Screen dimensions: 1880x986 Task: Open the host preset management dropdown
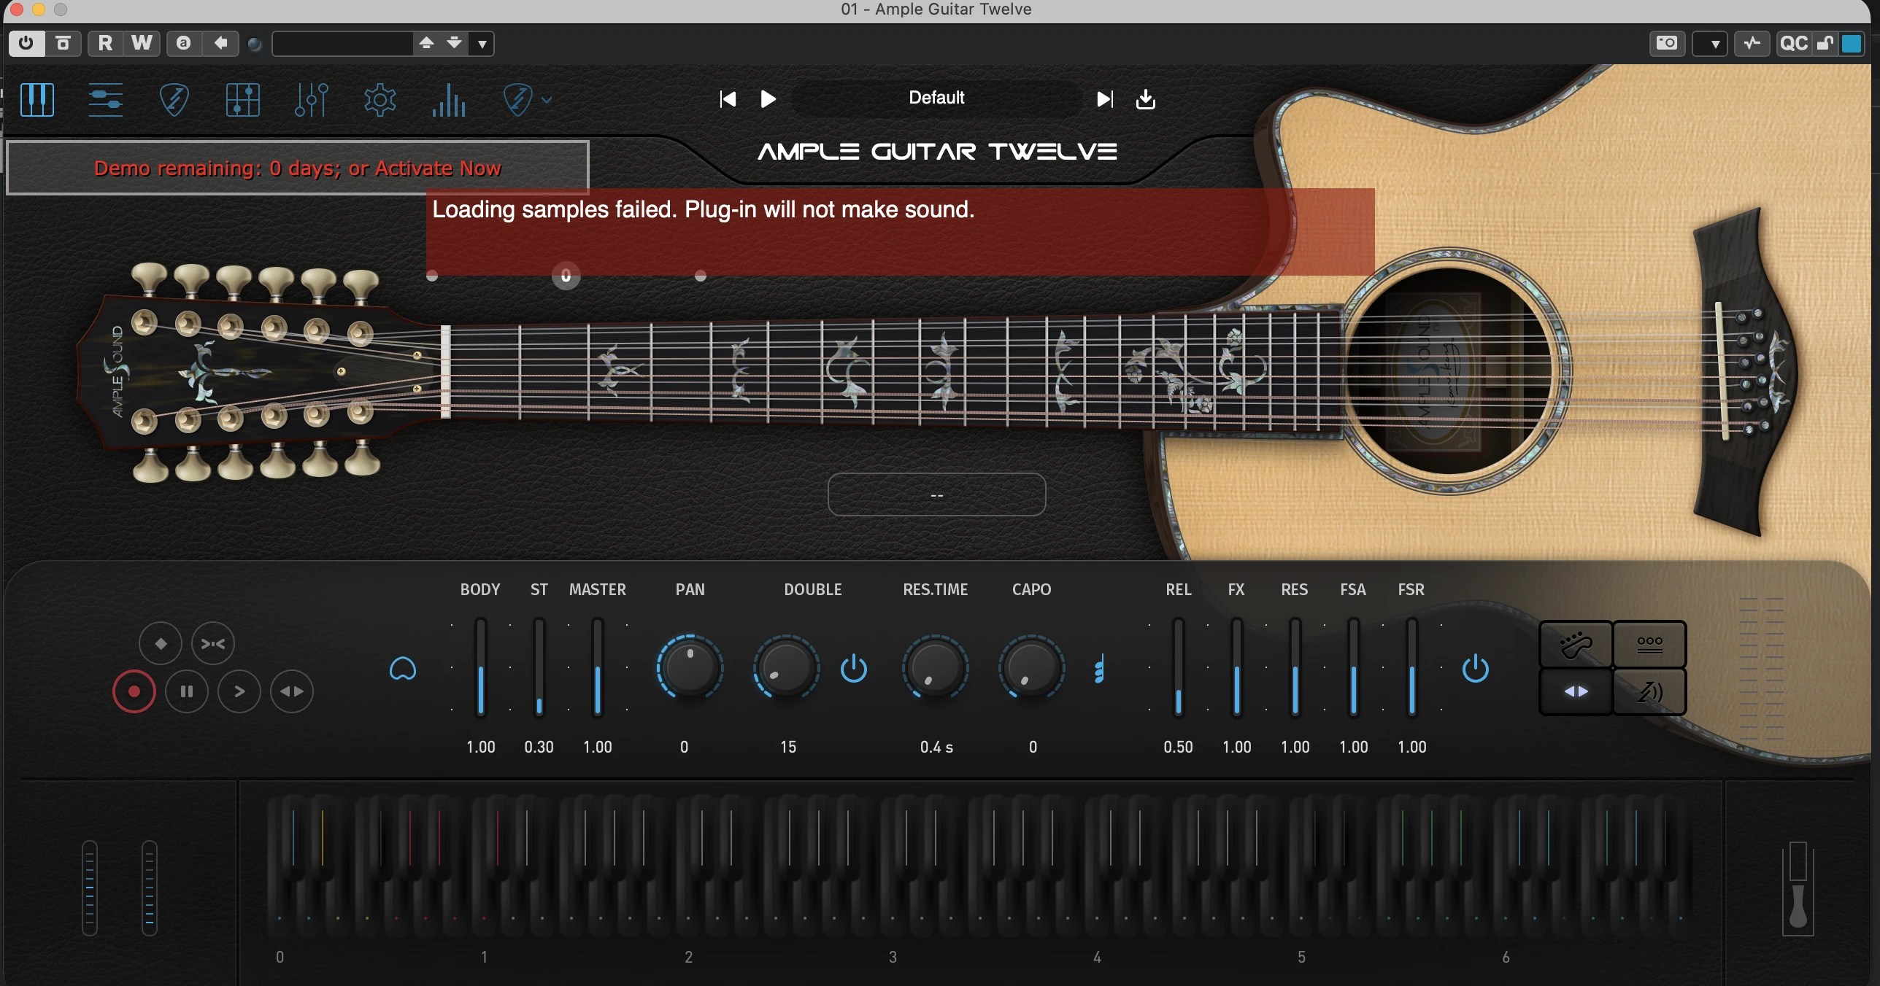(482, 44)
